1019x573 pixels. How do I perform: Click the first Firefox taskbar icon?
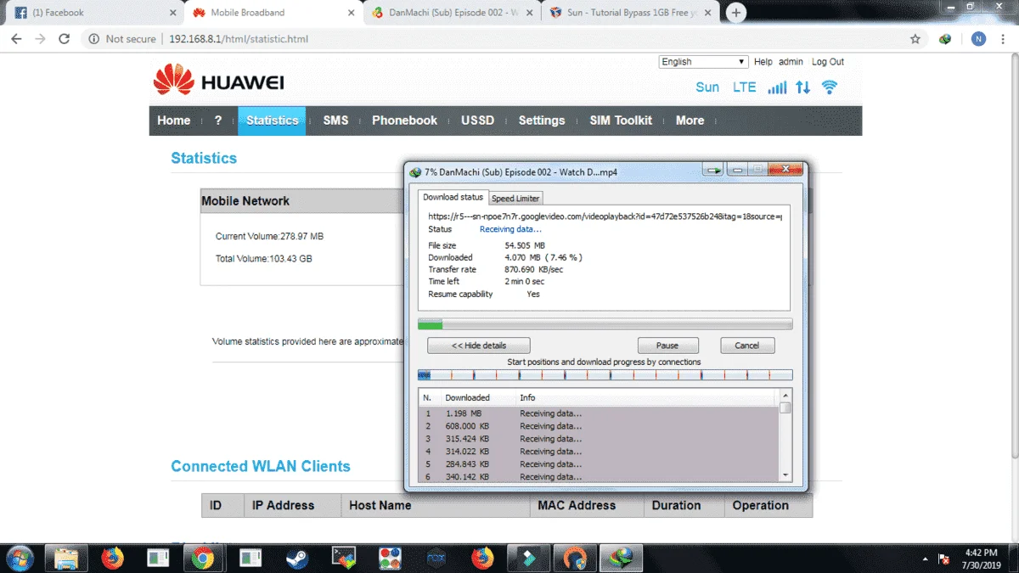tap(112, 558)
